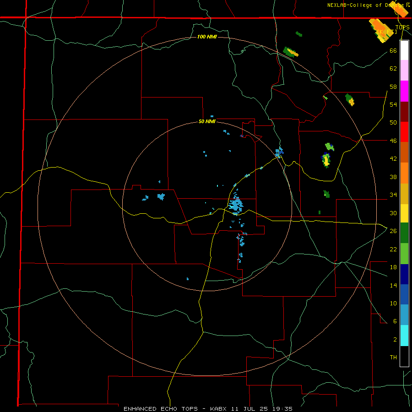Click the '6' legend value
Screen dimensions: 412x412
coord(395,321)
